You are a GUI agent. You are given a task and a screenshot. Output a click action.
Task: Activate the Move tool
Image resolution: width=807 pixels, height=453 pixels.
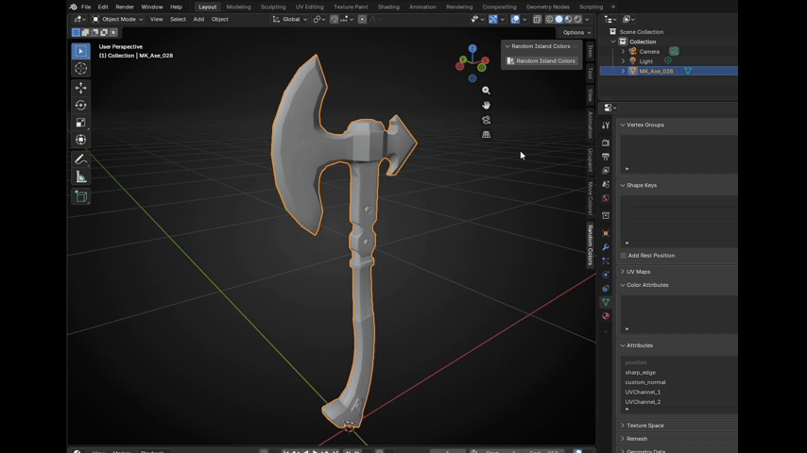(x=80, y=88)
